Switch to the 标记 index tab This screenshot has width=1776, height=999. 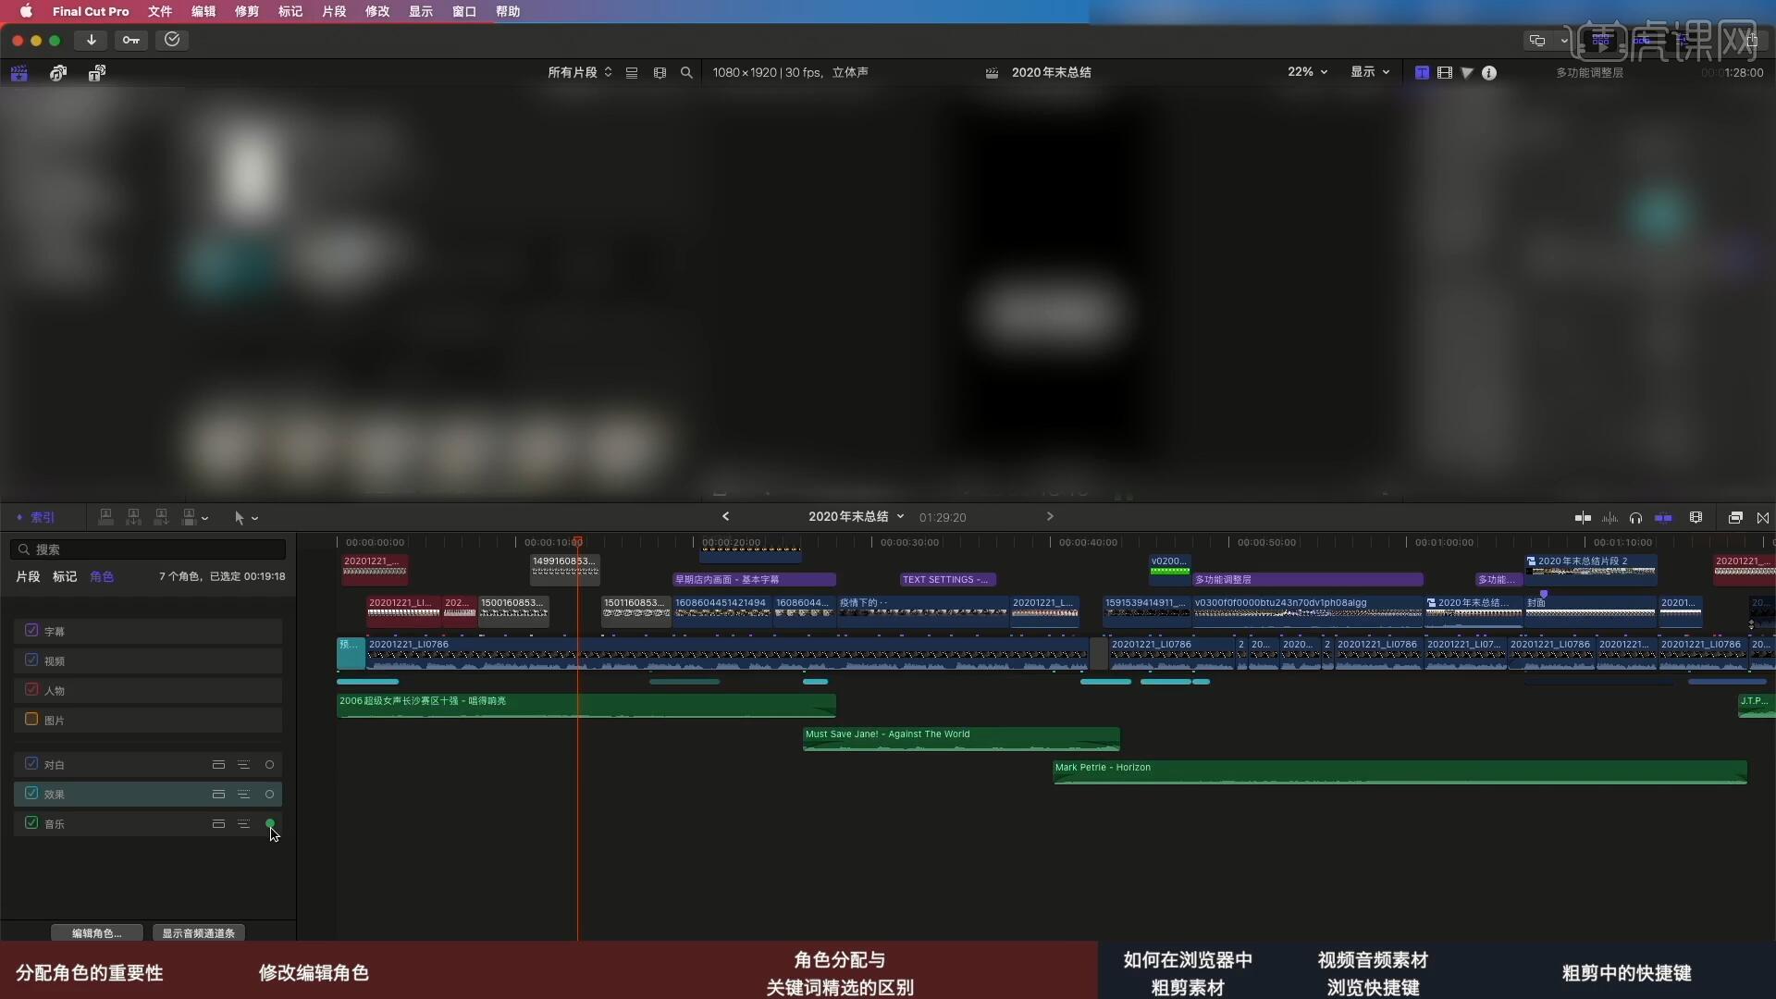point(65,576)
